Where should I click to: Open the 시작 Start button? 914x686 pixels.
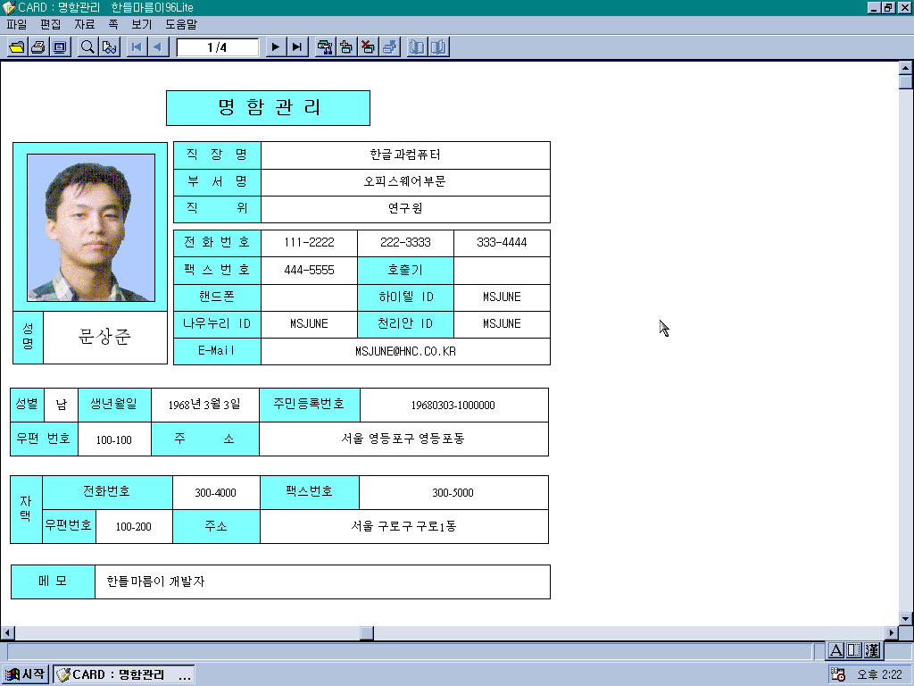[25, 675]
